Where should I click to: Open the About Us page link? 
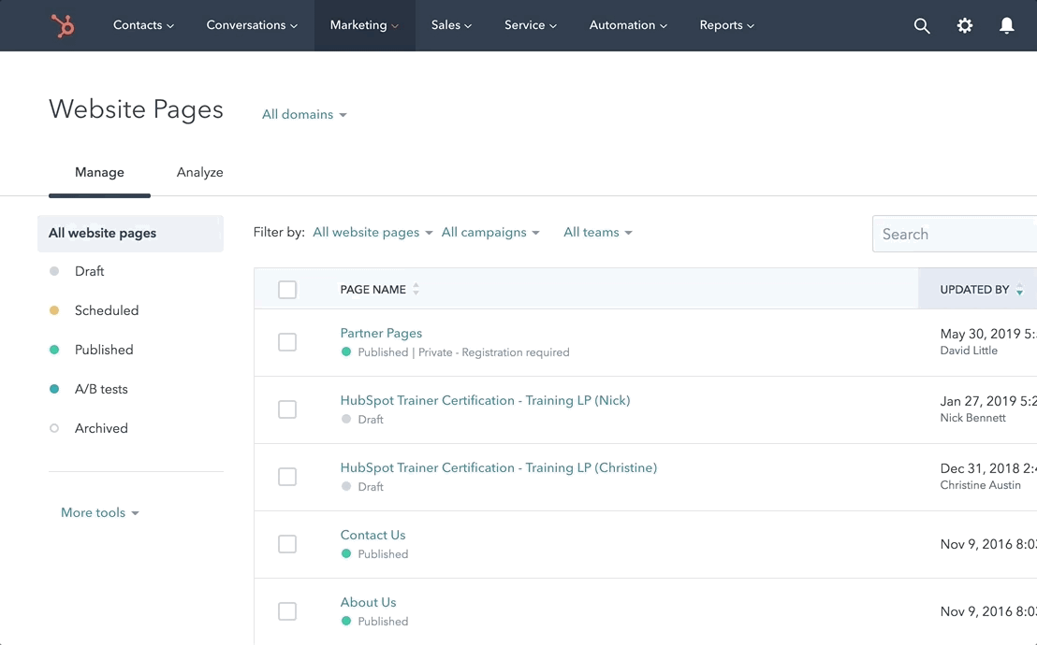coord(369,603)
